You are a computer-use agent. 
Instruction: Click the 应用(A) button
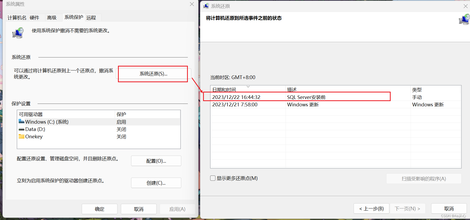click(177, 209)
